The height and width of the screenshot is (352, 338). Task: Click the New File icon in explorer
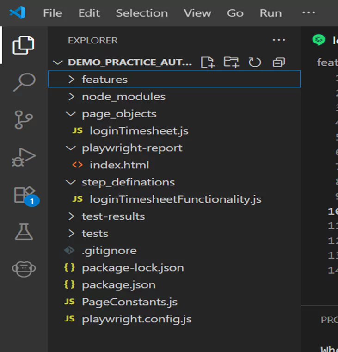click(x=208, y=62)
